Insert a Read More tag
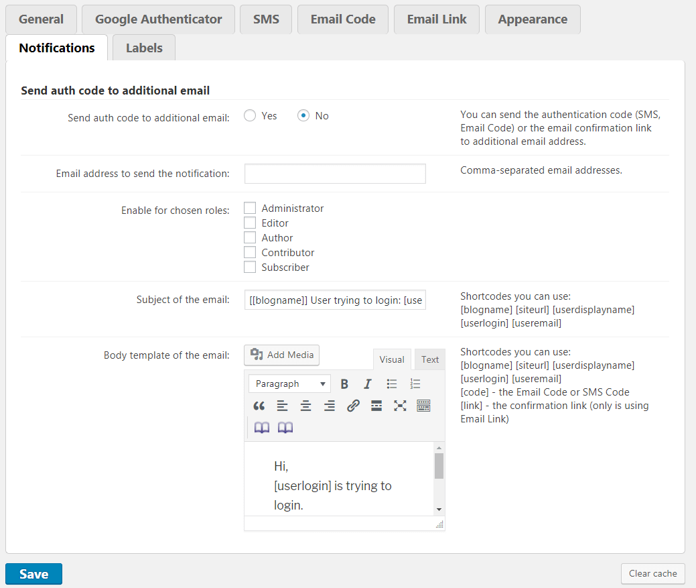Image resolution: width=696 pixels, height=588 pixels. [x=376, y=406]
